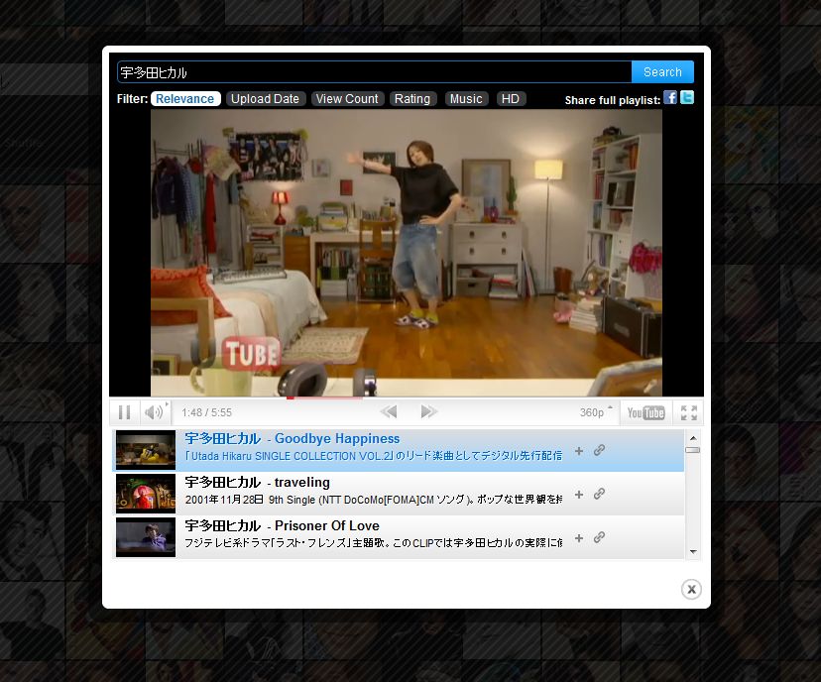Open video on YouTube via logo
This screenshot has width=821, height=682.
(x=645, y=413)
